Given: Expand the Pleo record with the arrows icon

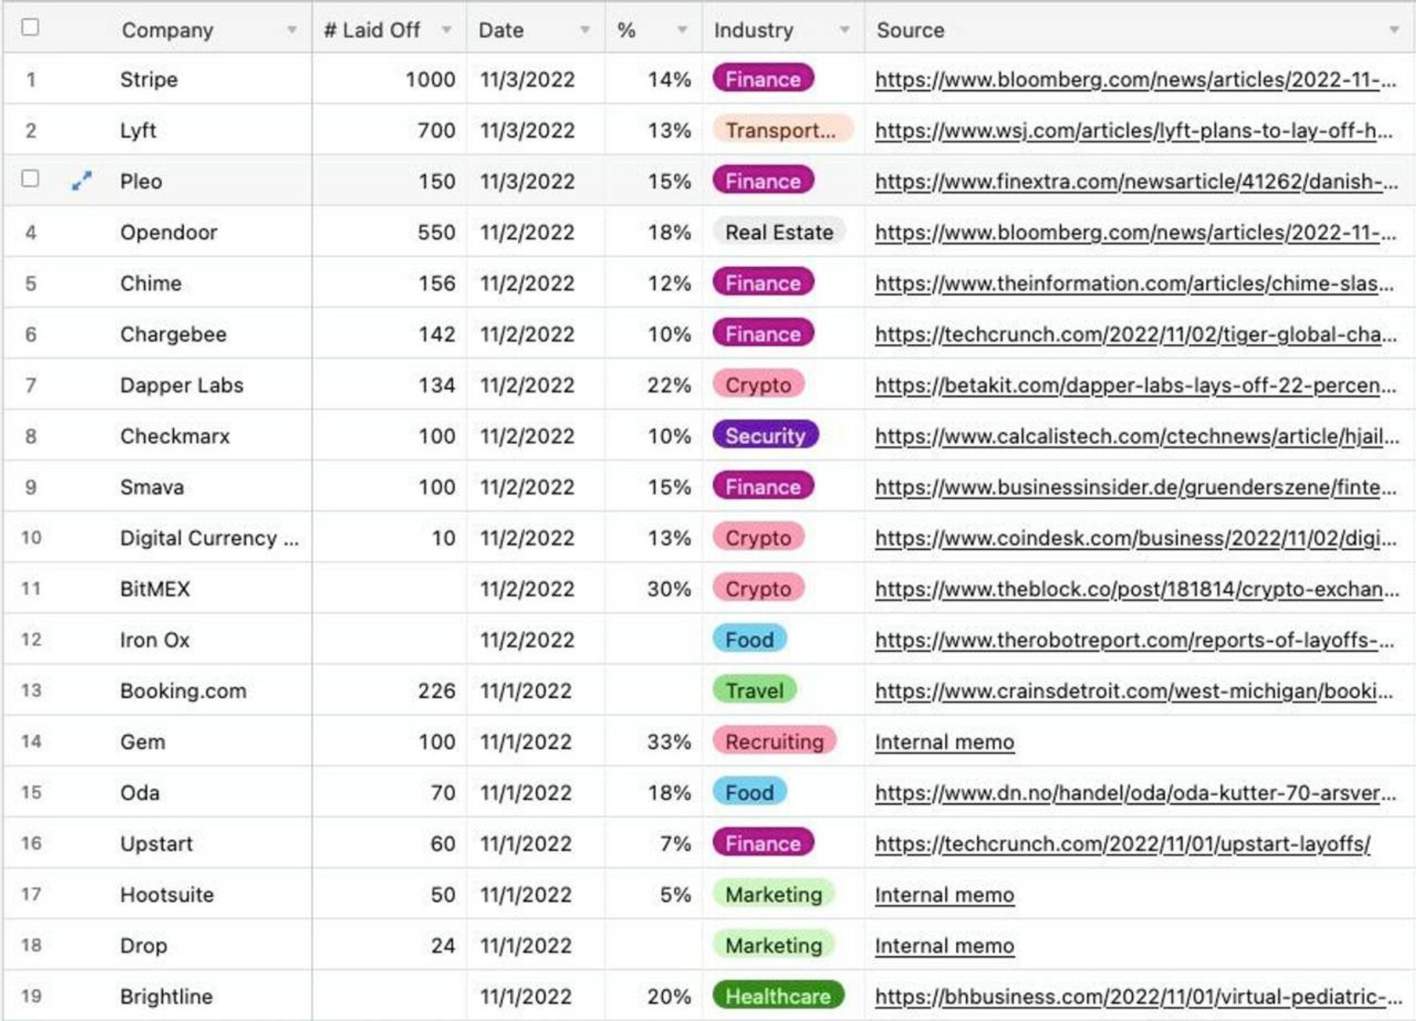Looking at the screenshot, I should [82, 181].
